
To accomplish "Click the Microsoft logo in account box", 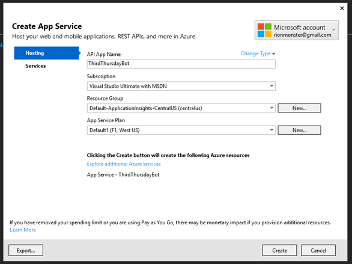I will pos(264,30).
